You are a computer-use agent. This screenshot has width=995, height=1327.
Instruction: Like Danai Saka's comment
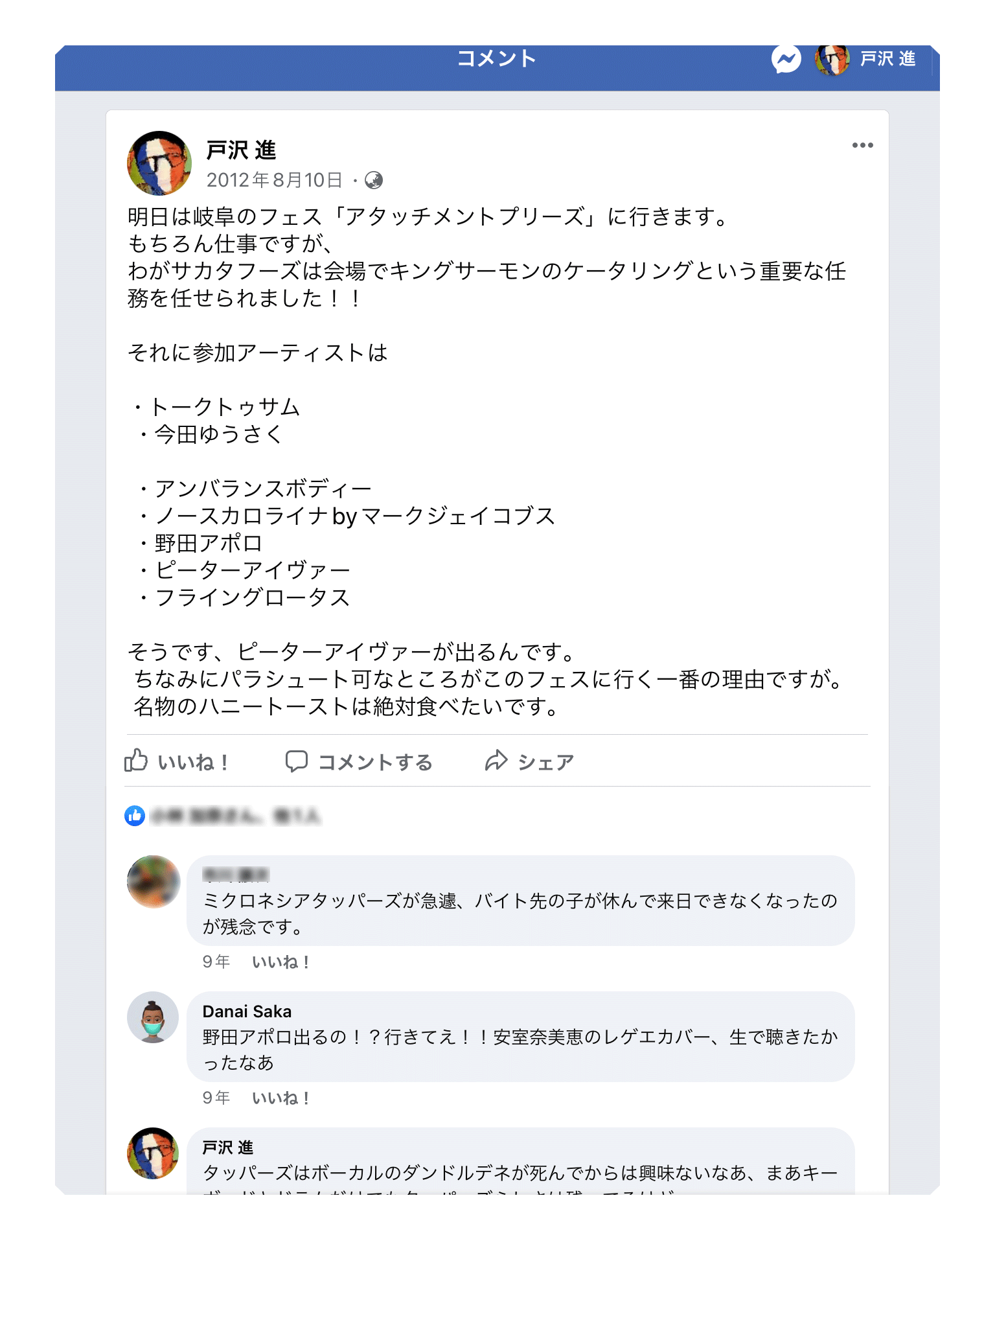(x=280, y=1098)
